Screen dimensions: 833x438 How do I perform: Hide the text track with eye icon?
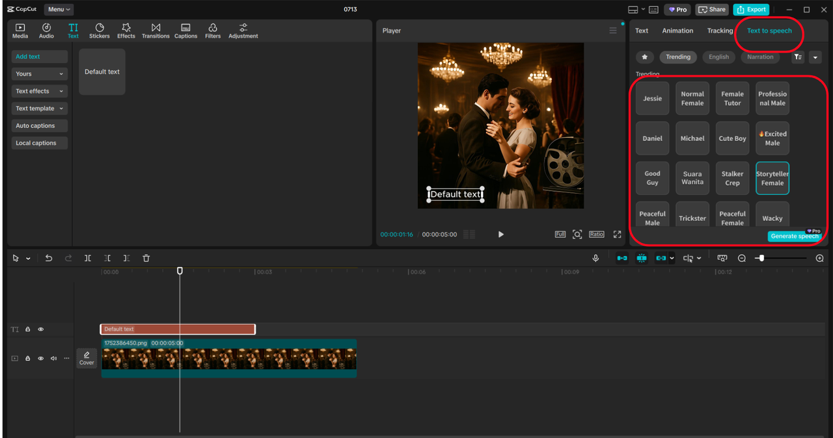tap(40, 329)
